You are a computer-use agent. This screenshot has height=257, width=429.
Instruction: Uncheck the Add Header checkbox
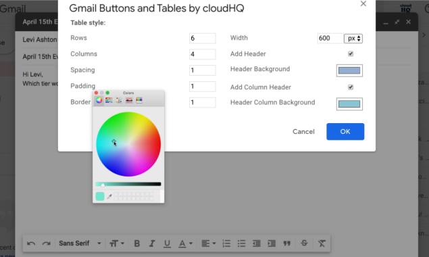click(x=351, y=53)
